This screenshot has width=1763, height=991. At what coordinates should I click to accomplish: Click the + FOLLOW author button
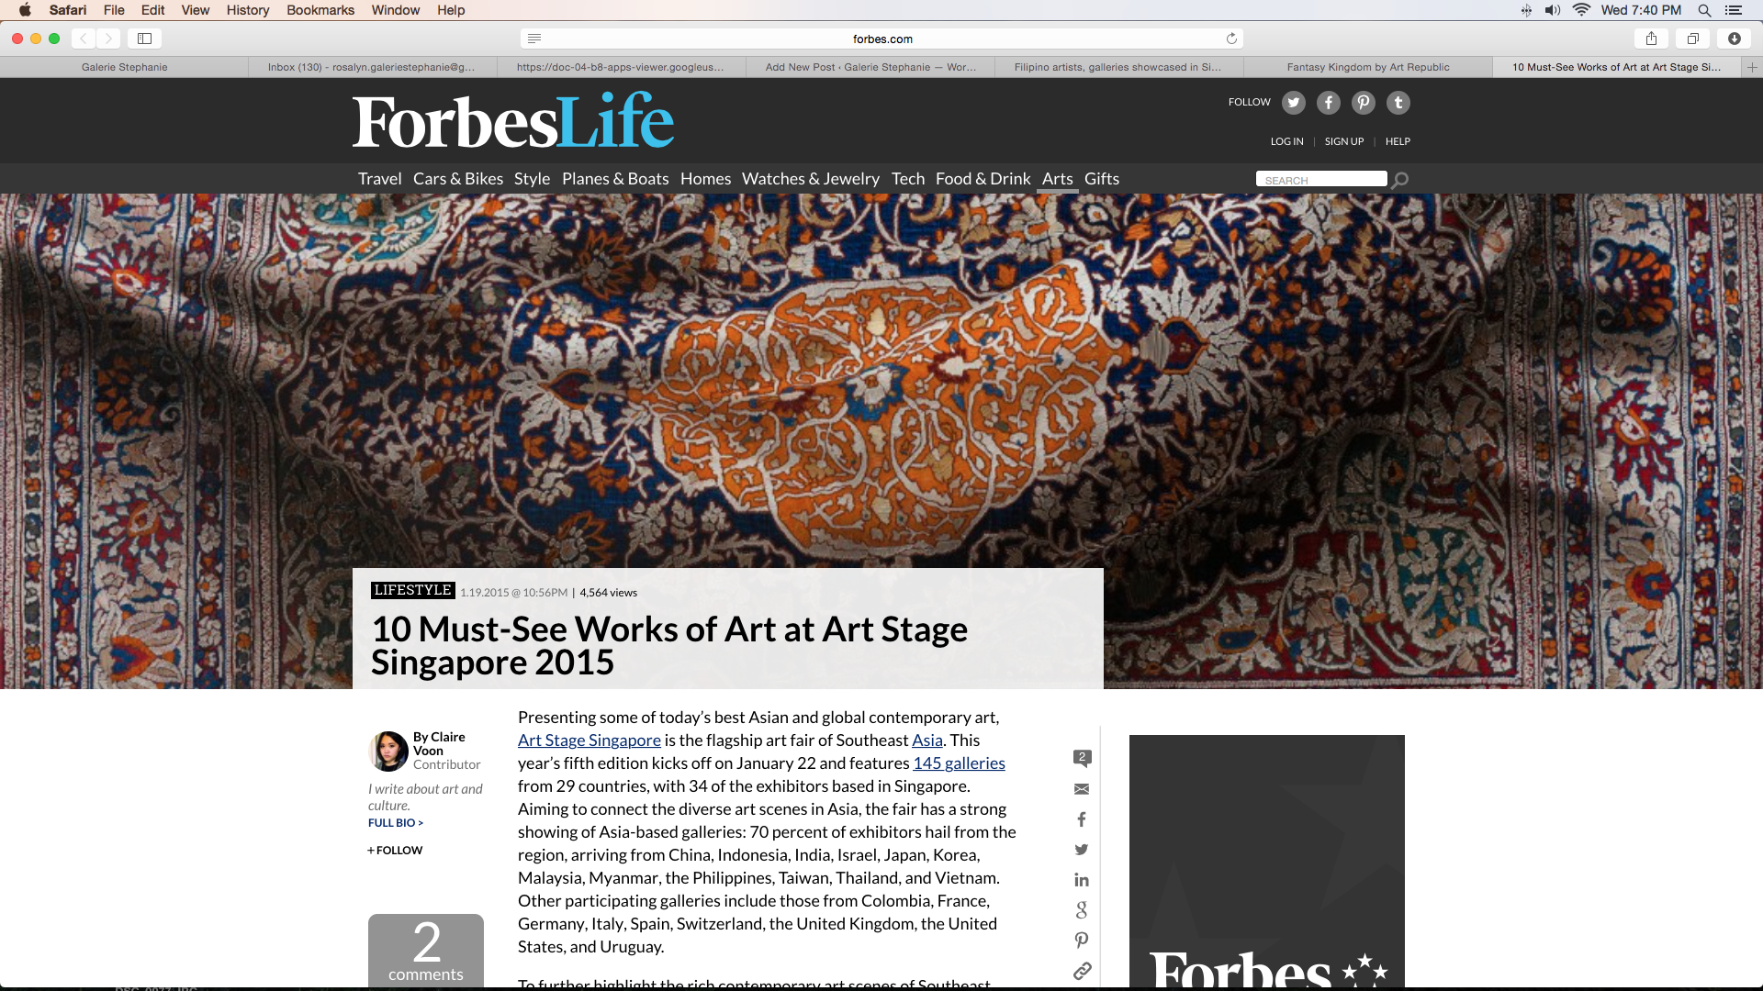pyautogui.click(x=395, y=851)
